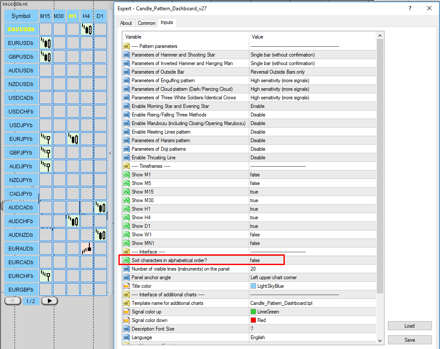
Task: Click the LightSkyBlue title color swatch
Action: pos(253,286)
